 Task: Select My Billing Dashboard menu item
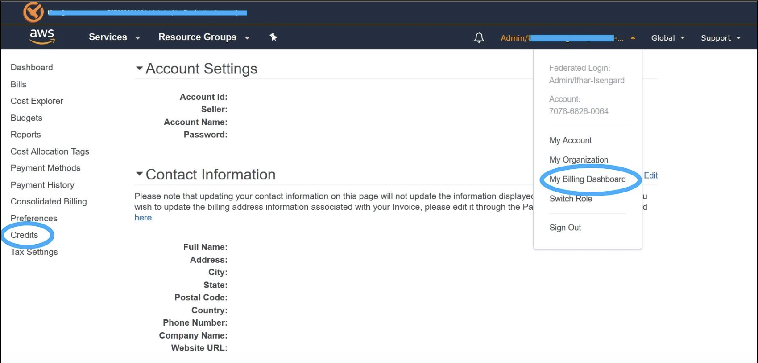pyautogui.click(x=587, y=179)
